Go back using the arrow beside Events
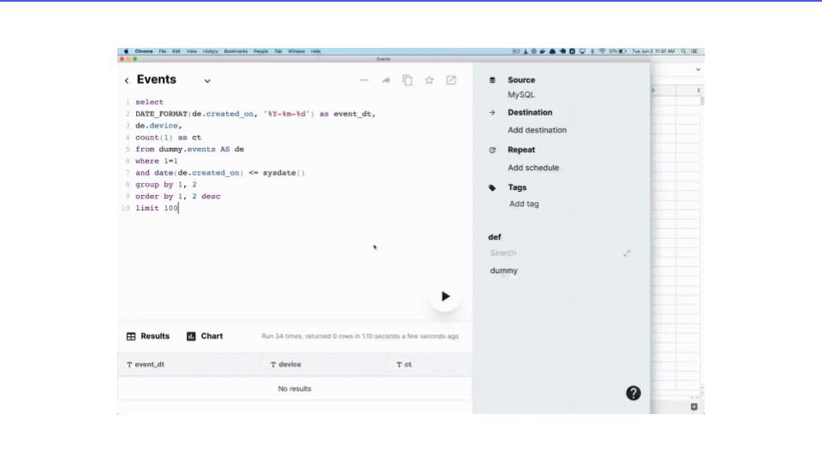 click(127, 80)
